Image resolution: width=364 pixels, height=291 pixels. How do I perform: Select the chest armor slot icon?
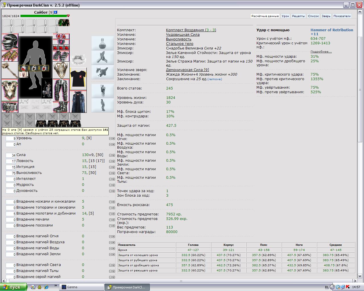10,90
